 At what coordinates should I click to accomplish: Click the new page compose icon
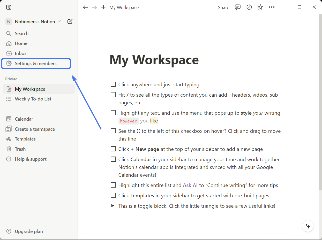pos(70,21)
